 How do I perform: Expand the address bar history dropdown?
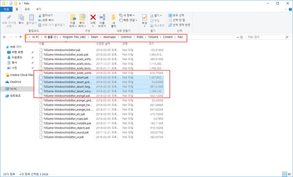[238, 37]
